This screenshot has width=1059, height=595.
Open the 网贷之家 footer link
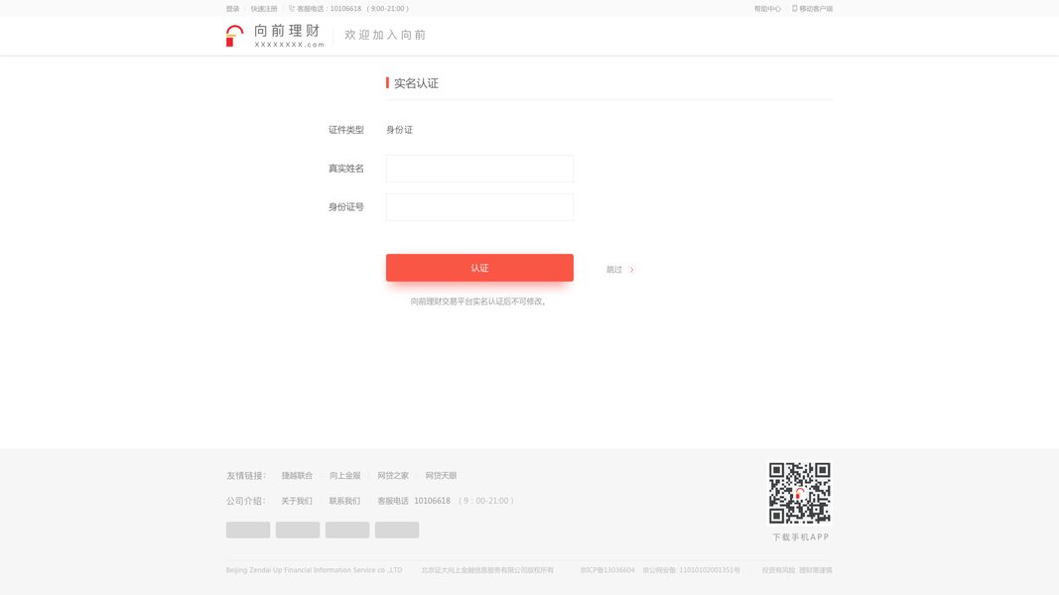(393, 476)
